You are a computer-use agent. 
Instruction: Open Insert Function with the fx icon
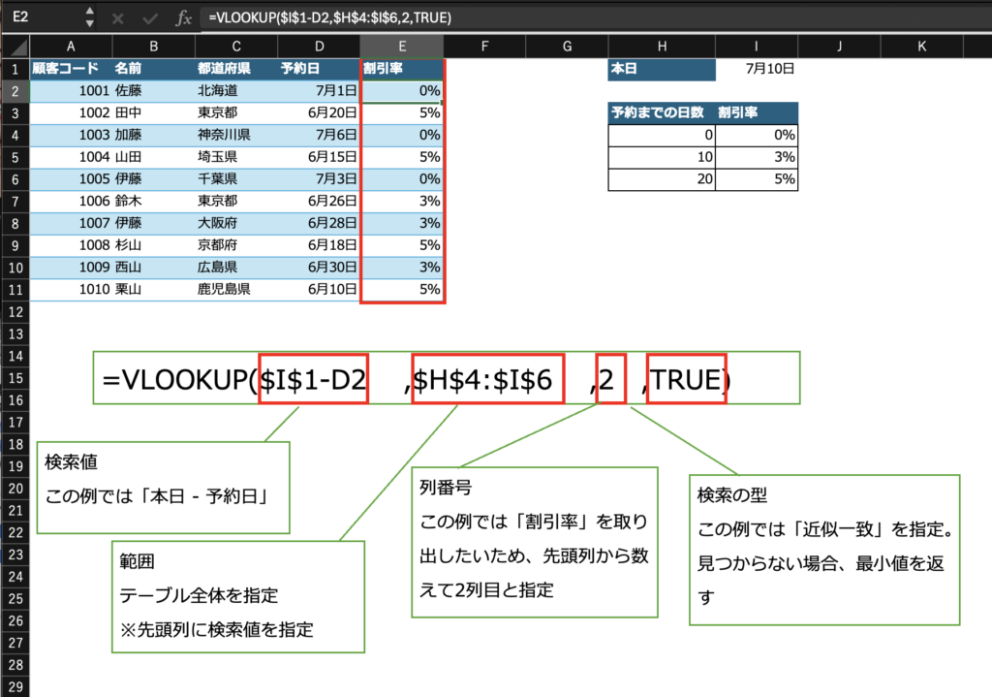(x=182, y=17)
